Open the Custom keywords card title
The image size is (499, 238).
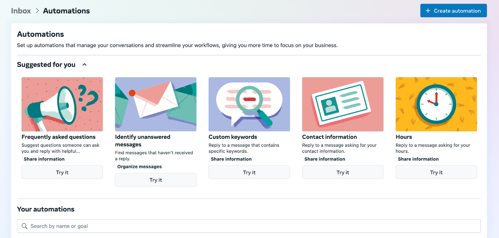click(233, 137)
